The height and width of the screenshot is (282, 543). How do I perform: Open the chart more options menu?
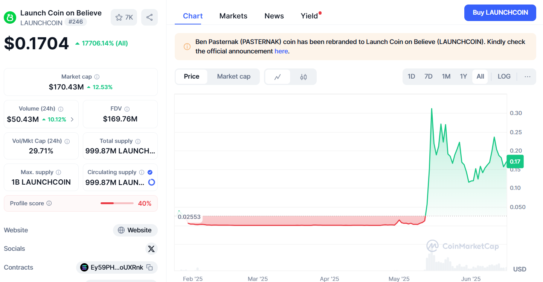(x=527, y=77)
